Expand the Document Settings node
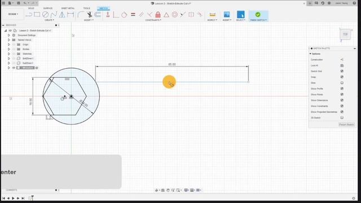361x203 pixels. [9, 35]
